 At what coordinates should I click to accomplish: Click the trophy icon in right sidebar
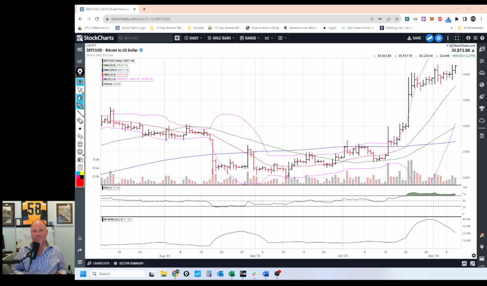482,108
